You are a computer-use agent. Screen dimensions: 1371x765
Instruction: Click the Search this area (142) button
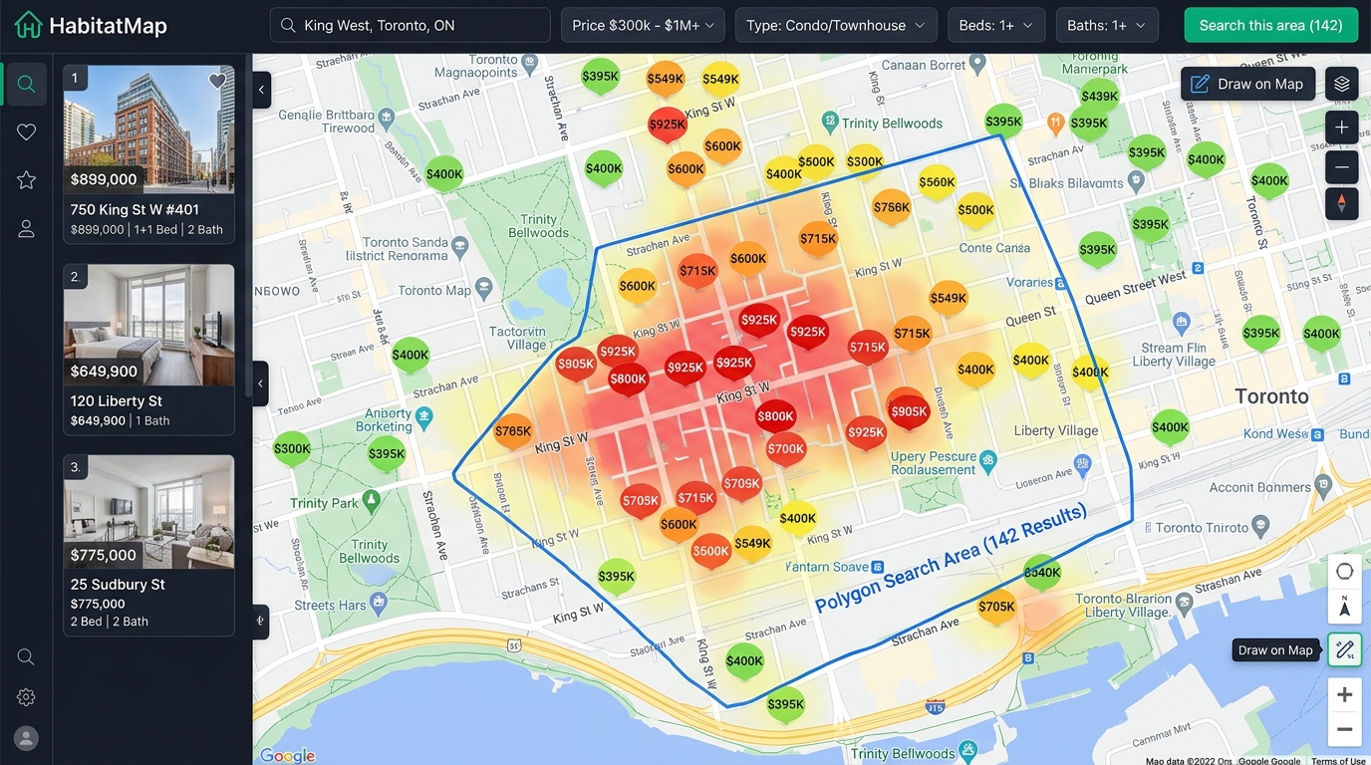(1270, 25)
